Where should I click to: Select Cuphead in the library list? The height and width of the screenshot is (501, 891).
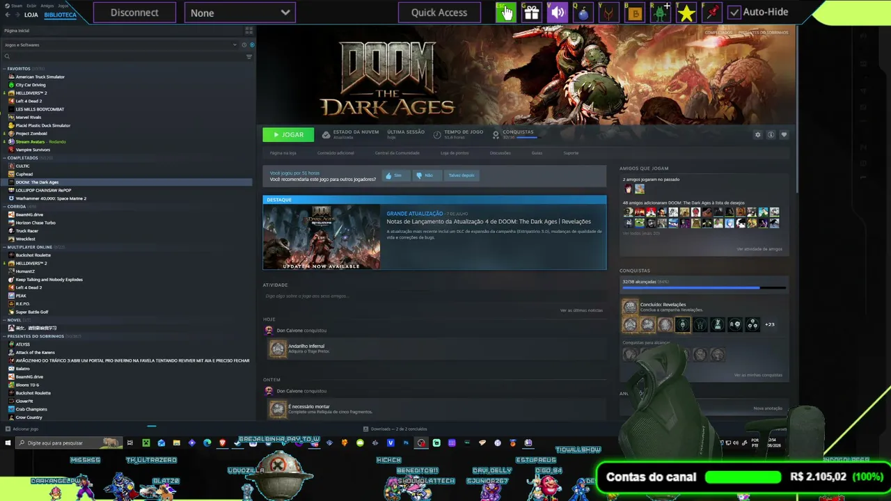point(24,174)
